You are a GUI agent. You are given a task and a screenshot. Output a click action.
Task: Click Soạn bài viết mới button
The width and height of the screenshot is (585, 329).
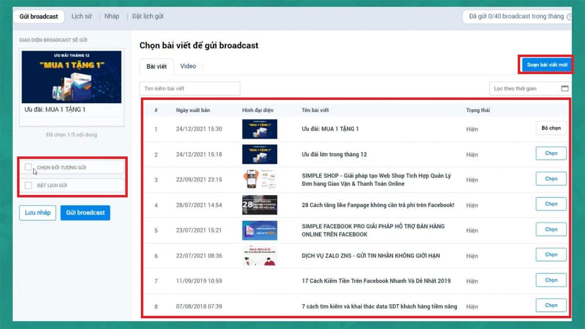tap(547, 65)
